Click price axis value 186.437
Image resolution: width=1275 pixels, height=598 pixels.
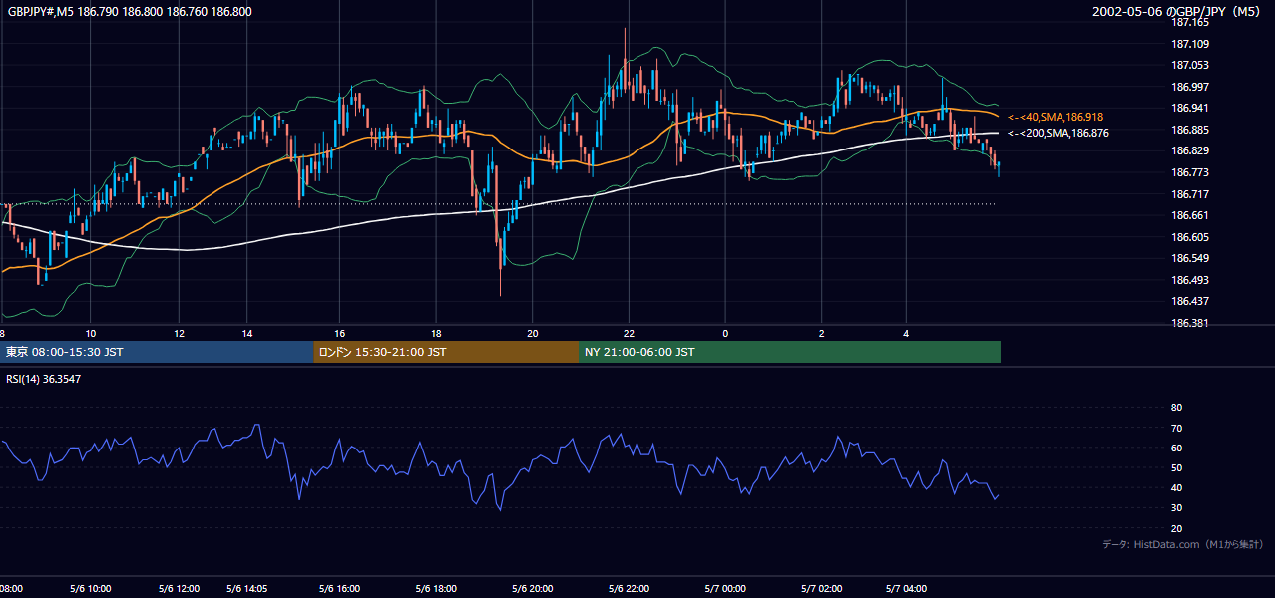[1189, 301]
